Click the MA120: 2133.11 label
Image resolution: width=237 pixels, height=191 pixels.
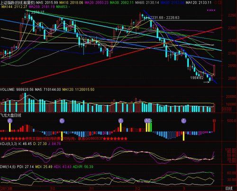pos(199,3)
